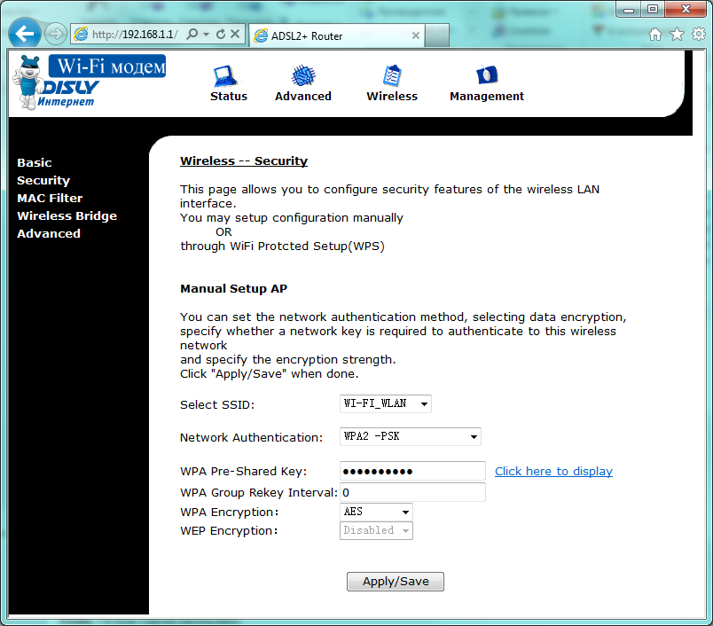
Task: Change the WPA Encryption dropdown
Action: pos(376,512)
